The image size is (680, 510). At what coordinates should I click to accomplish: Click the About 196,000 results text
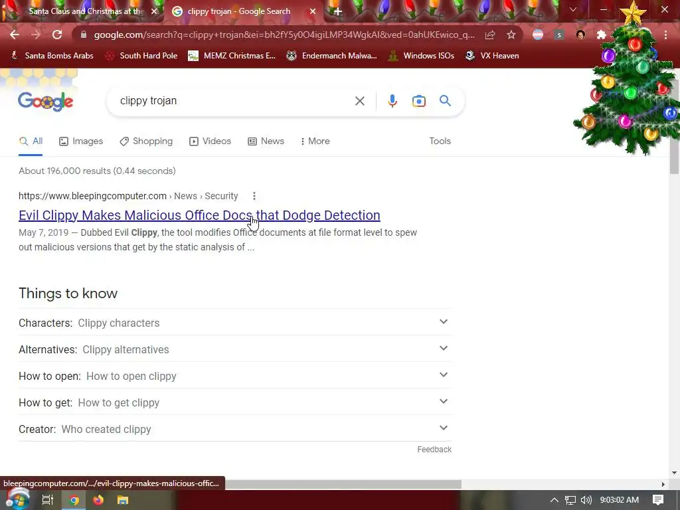pos(97,171)
